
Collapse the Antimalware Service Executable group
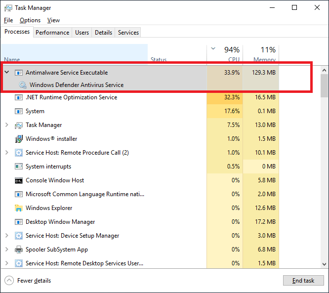coord(6,73)
